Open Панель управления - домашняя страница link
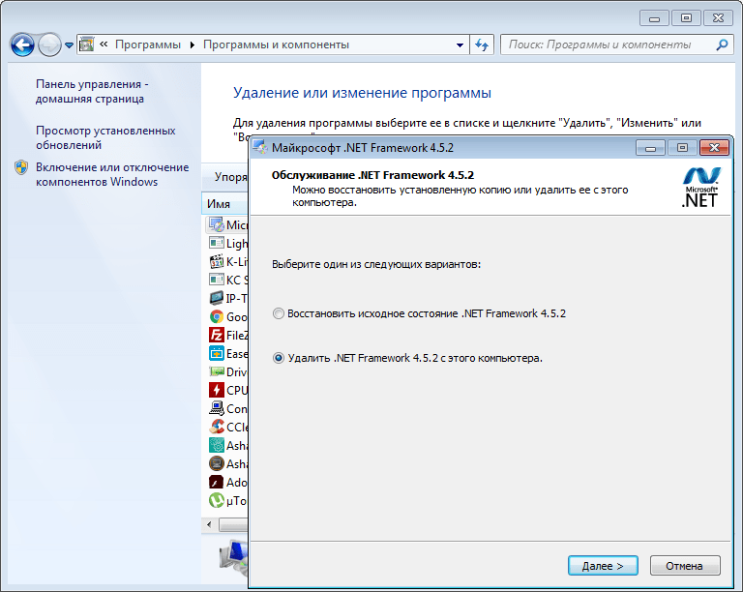 (x=92, y=91)
